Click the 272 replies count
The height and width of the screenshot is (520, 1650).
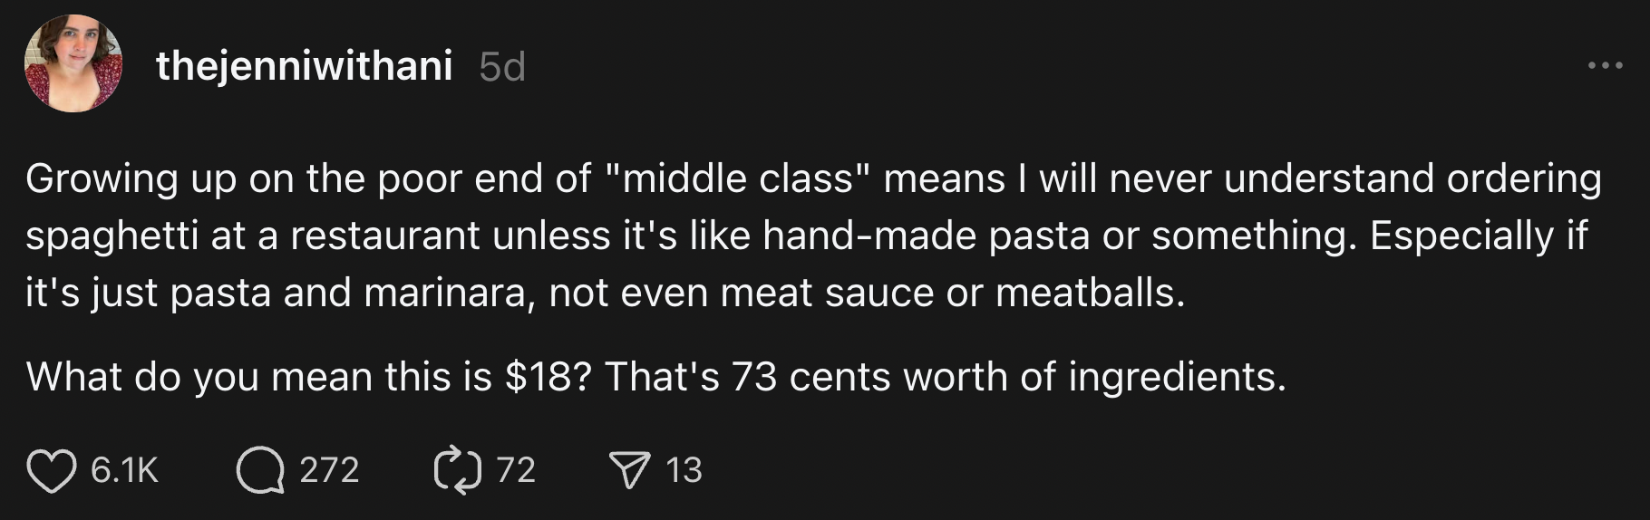[329, 470]
